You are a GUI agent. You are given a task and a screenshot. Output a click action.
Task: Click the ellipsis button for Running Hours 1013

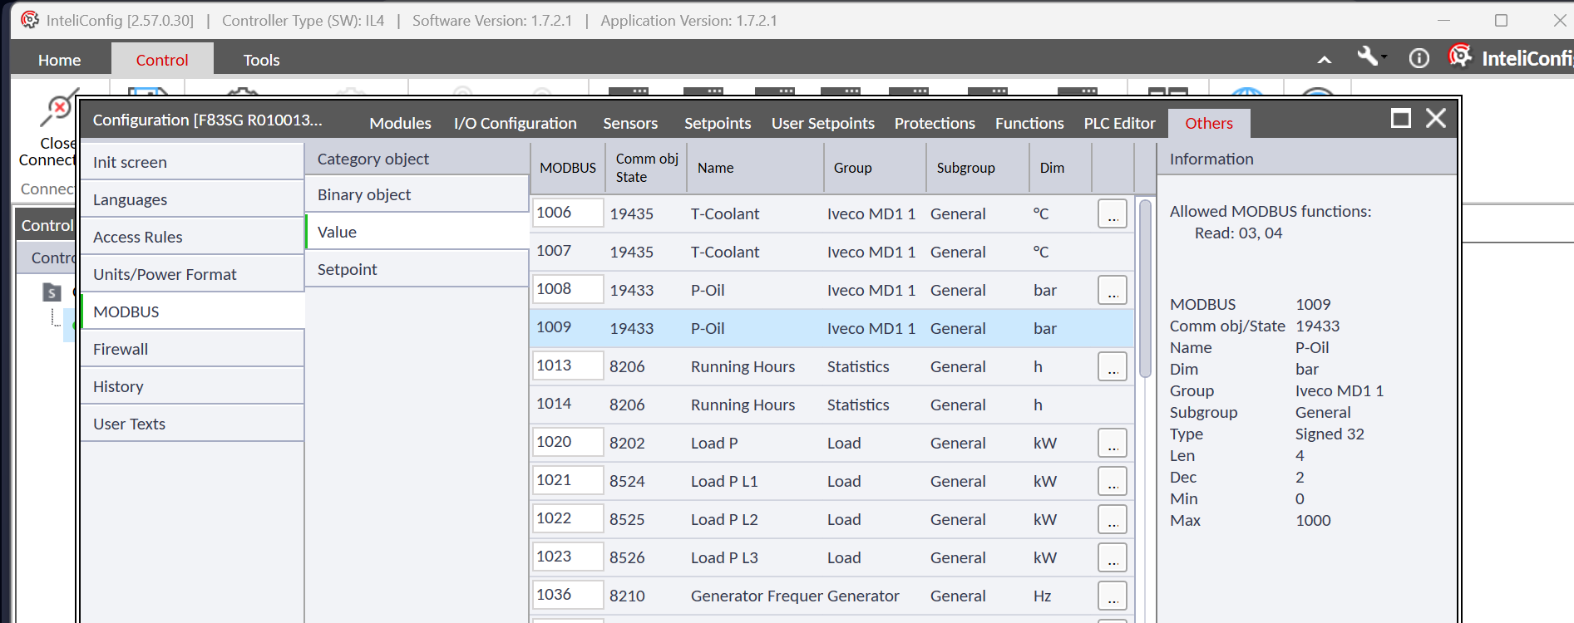(x=1113, y=366)
